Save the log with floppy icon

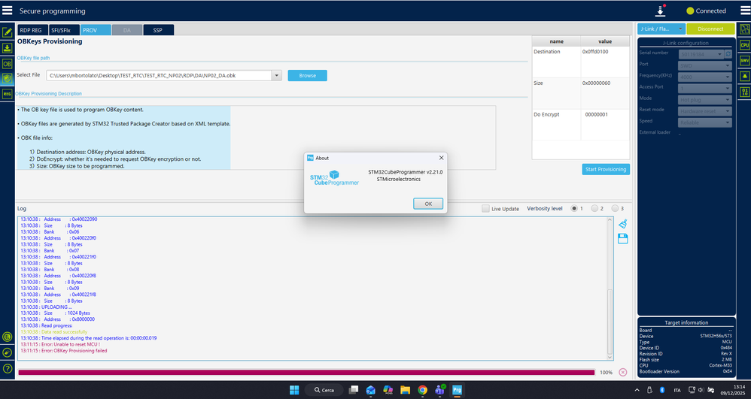(622, 239)
